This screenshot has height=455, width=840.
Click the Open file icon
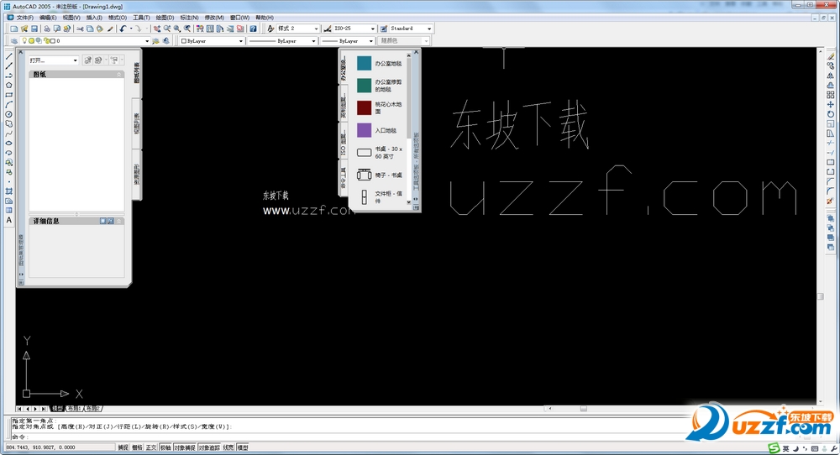click(24, 29)
